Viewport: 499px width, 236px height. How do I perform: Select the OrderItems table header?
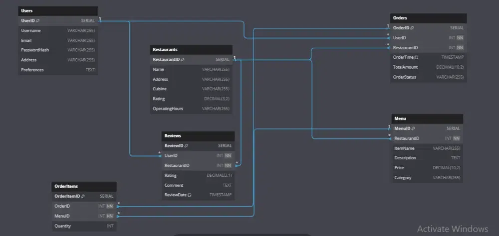coord(84,186)
